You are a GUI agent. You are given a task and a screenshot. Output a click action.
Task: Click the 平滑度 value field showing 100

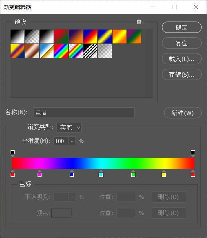click(x=61, y=141)
